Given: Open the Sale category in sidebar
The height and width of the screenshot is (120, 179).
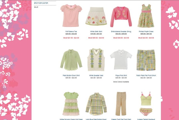Looking at the screenshot, I should tap(36, 7).
